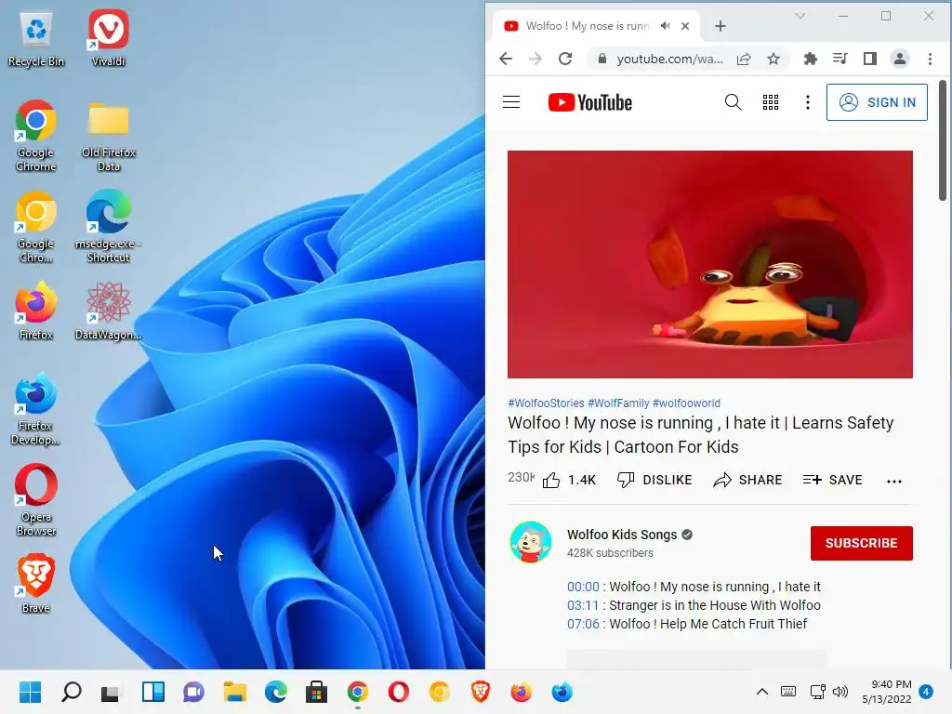Click the #WolfFamily hashtag
Viewport: 952px width, 714px height.
click(x=618, y=403)
